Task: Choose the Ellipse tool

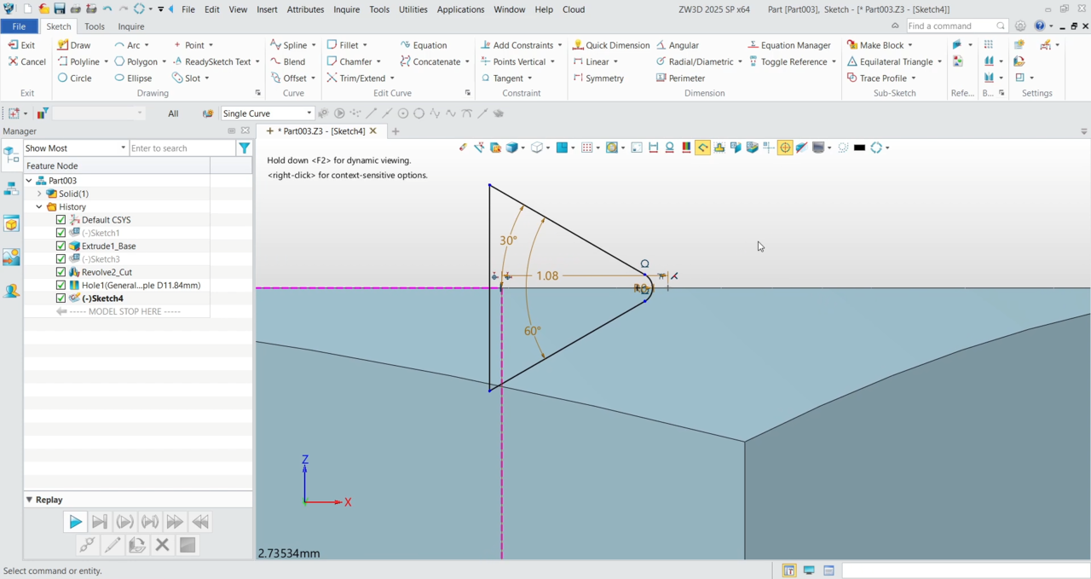Action: pyautogui.click(x=133, y=78)
